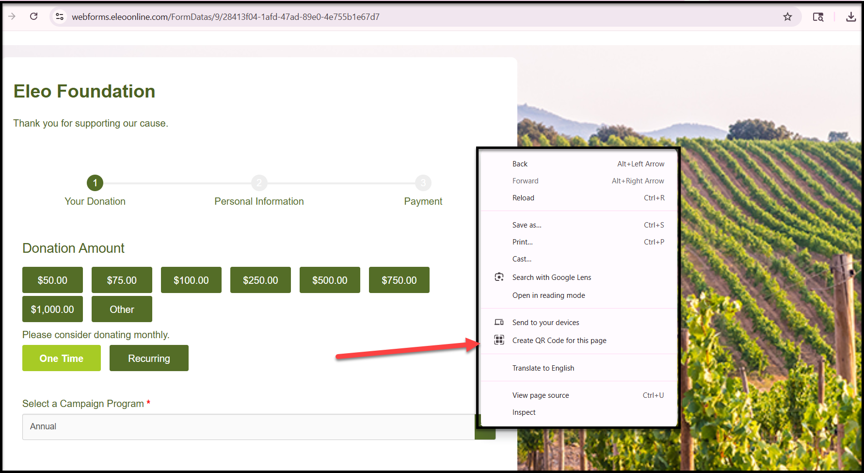The image size is (864, 473).
Task: Choose the Other donation amount option
Action: click(x=122, y=309)
